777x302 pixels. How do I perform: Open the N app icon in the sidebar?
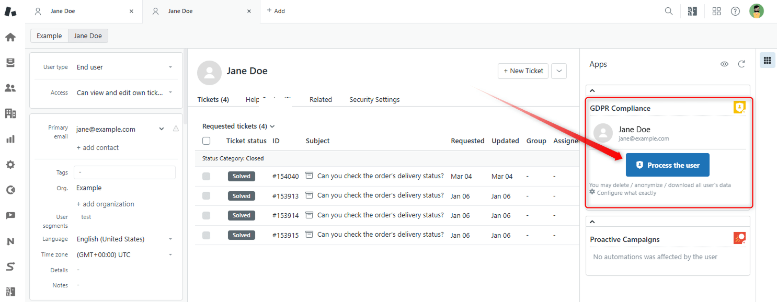click(10, 241)
